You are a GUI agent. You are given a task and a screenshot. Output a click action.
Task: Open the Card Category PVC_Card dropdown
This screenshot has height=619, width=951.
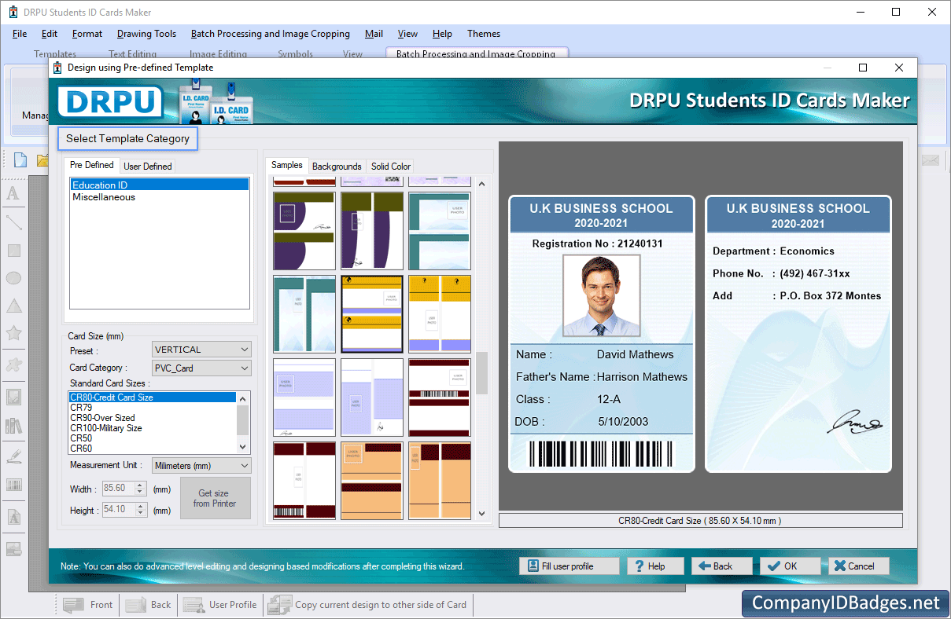[x=243, y=368]
